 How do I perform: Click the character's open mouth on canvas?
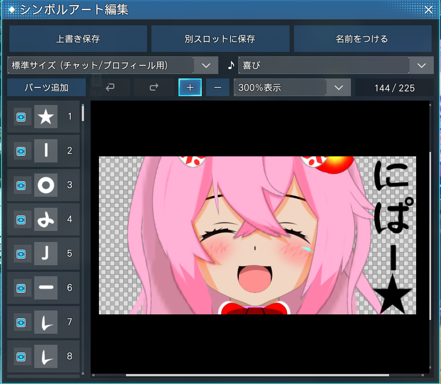255,278
